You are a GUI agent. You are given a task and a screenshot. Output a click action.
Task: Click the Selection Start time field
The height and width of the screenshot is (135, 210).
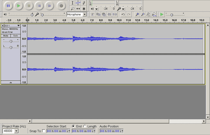pos(57,131)
